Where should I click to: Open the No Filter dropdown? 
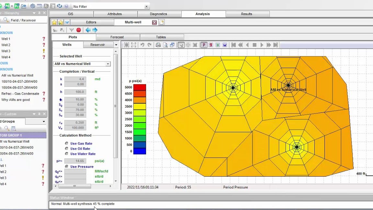[x=146, y=6]
